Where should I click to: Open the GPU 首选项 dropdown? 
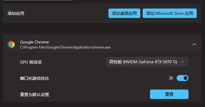[x=147, y=62]
